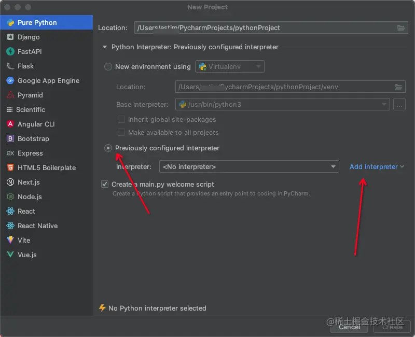This screenshot has width=415, height=337.
Task: Click the Flask icon in project list
Action: point(10,66)
